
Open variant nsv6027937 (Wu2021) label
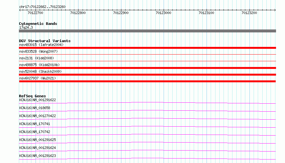click(x=37, y=78)
